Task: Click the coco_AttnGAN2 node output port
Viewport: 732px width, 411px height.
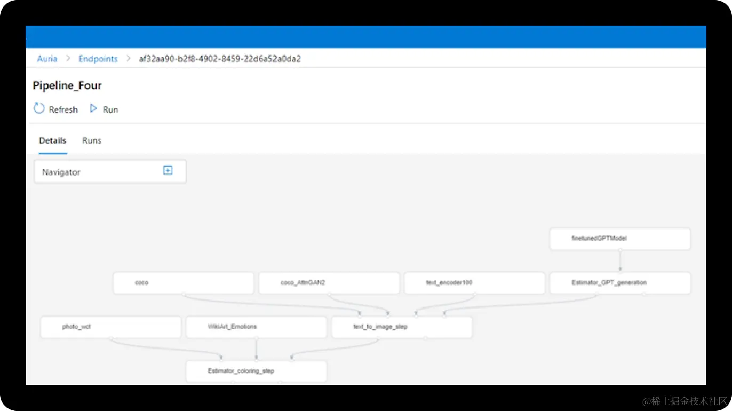Action: click(329, 294)
